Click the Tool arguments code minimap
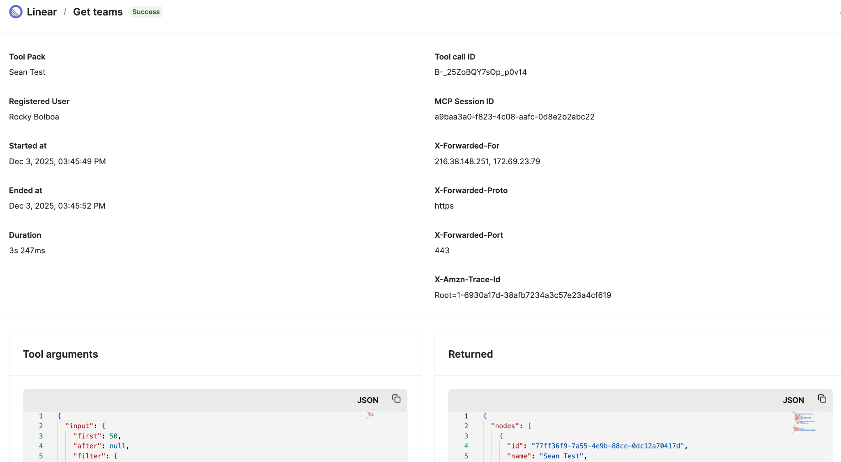 (370, 415)
